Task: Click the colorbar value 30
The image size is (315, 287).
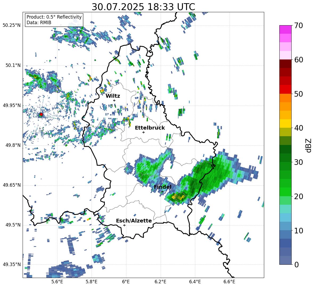Action: [x=299, y=162]
